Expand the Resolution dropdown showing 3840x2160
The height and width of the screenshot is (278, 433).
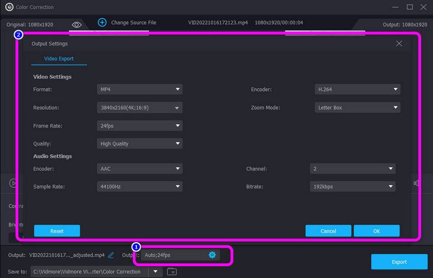pyautogui.click(x=140, y=108)
